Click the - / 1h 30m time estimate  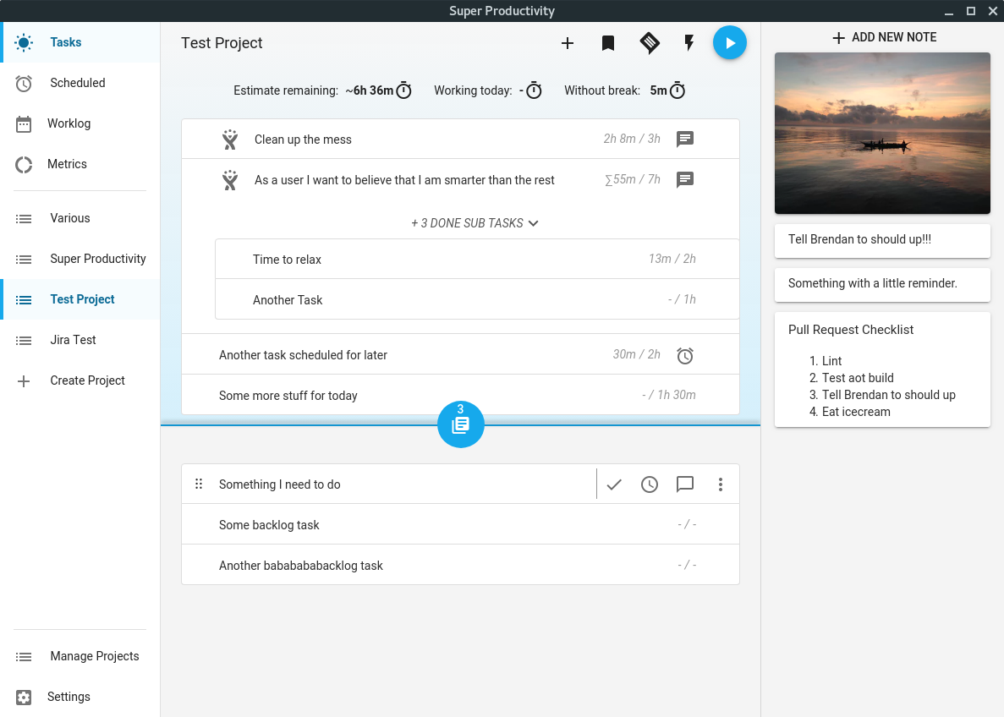pos(669,395)
